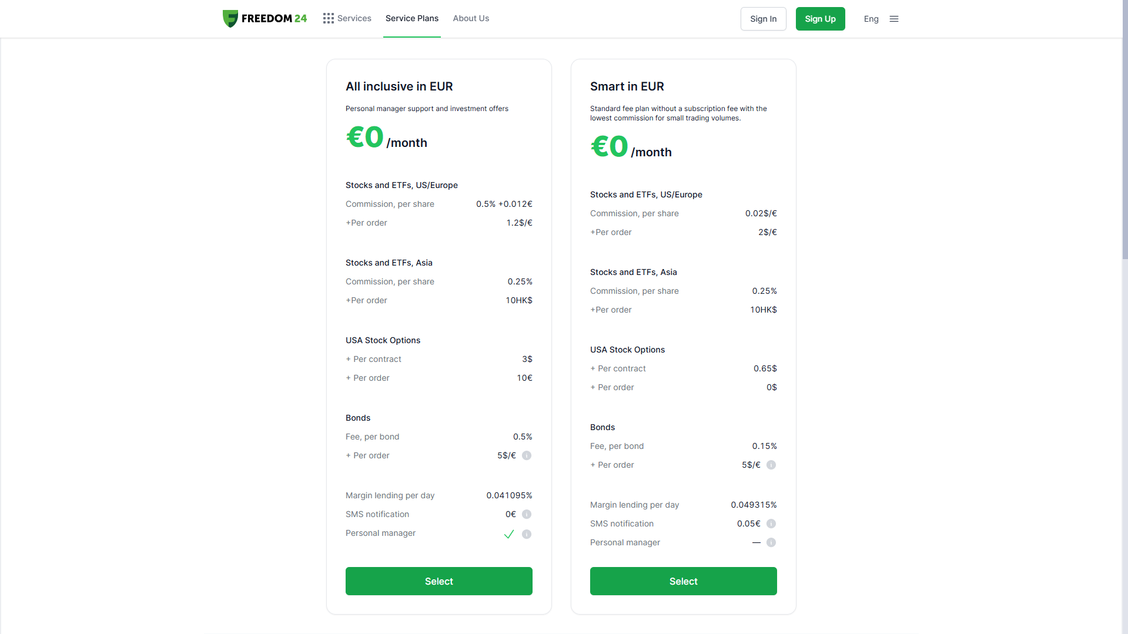Screen dimensions: 1128x634
Task: Click info icon for Smart SMS notification
Action: 771,524
